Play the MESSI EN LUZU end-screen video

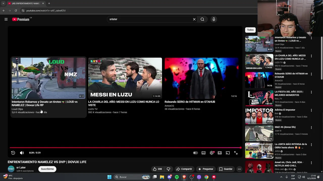tap(125, 78)
